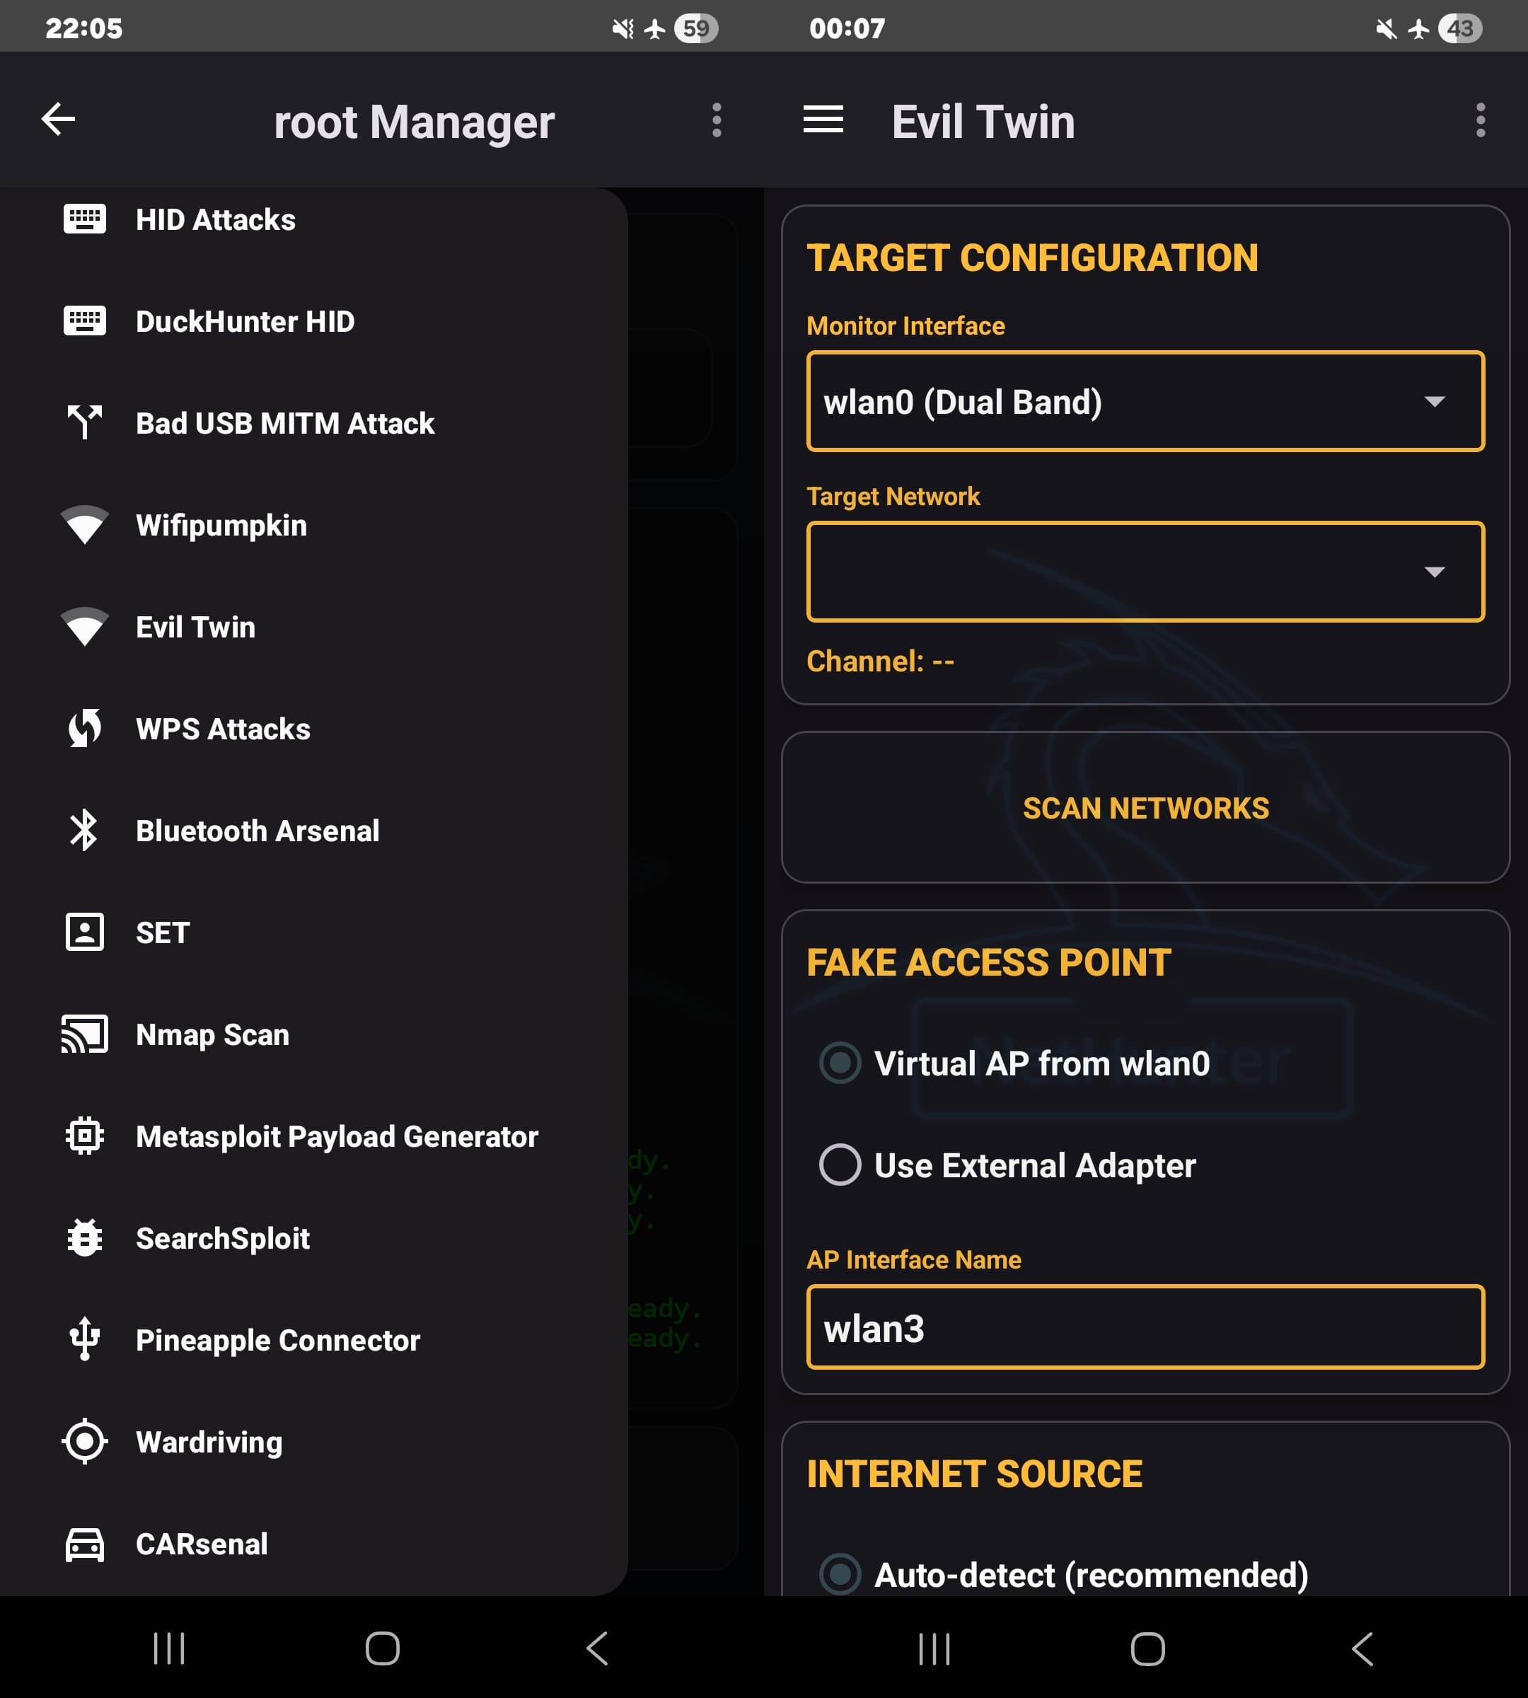Click the SET contact card icon
The image size is (1528, 1698).
pyautogui.click(x=85, y=932)
